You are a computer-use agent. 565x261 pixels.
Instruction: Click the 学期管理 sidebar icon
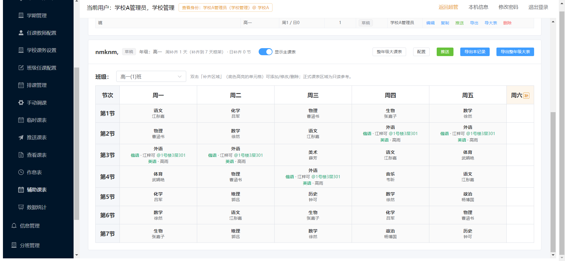pos(21,15)
